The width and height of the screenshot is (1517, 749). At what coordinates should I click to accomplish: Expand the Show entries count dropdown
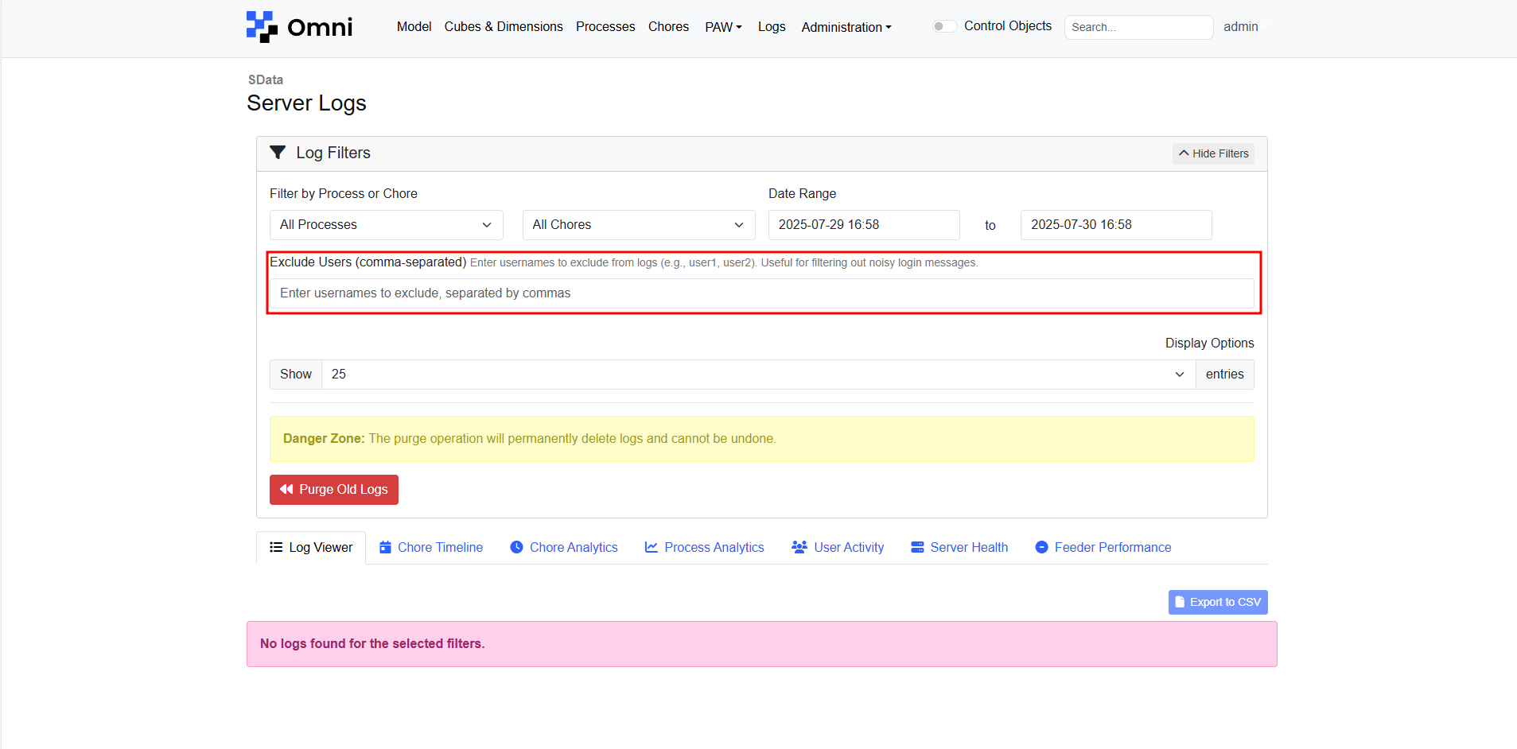[x=758, y=374]
